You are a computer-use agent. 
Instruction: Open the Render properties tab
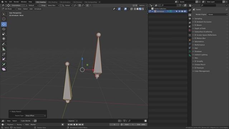point(190,15)
